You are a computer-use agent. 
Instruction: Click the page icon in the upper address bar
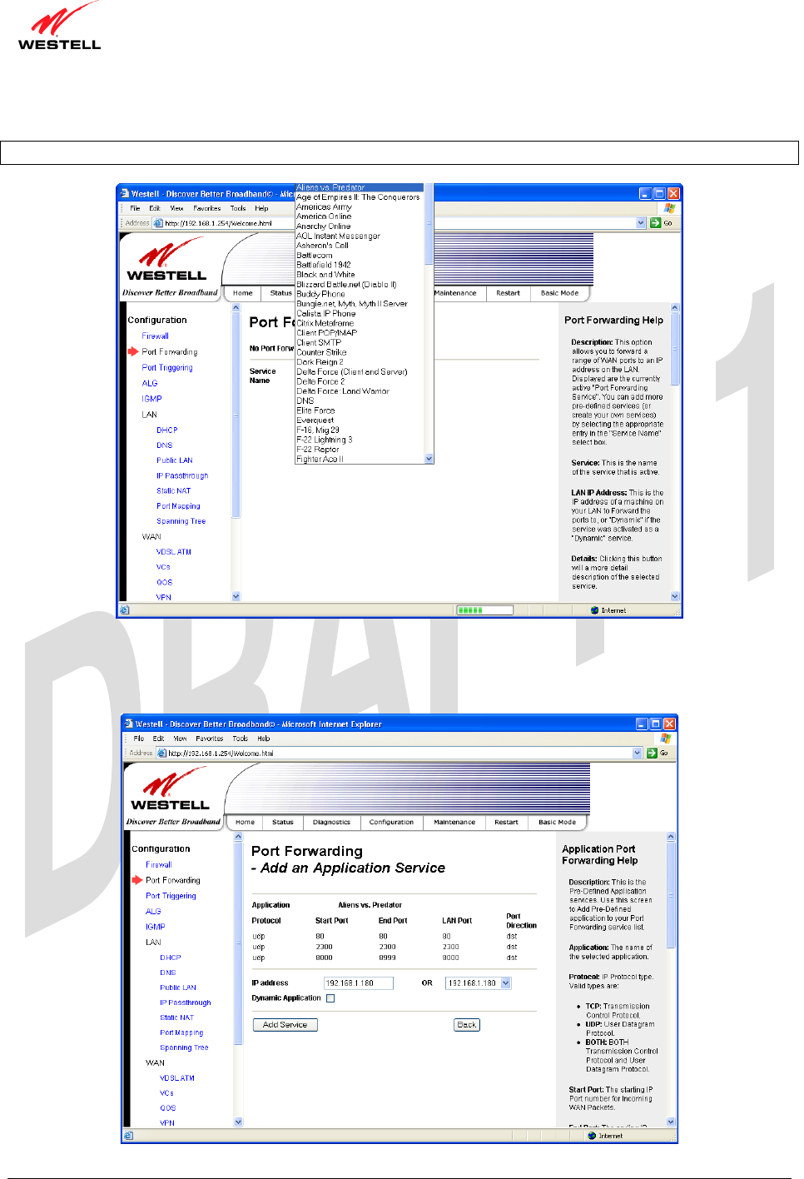click(158, 223)
